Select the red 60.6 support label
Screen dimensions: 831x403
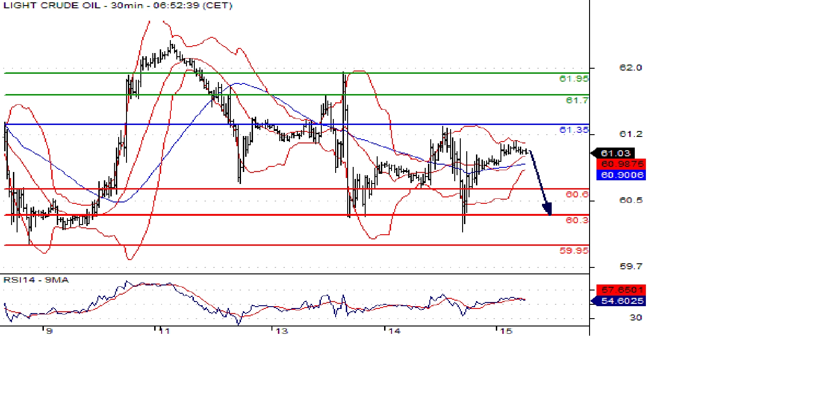point(577,195)
